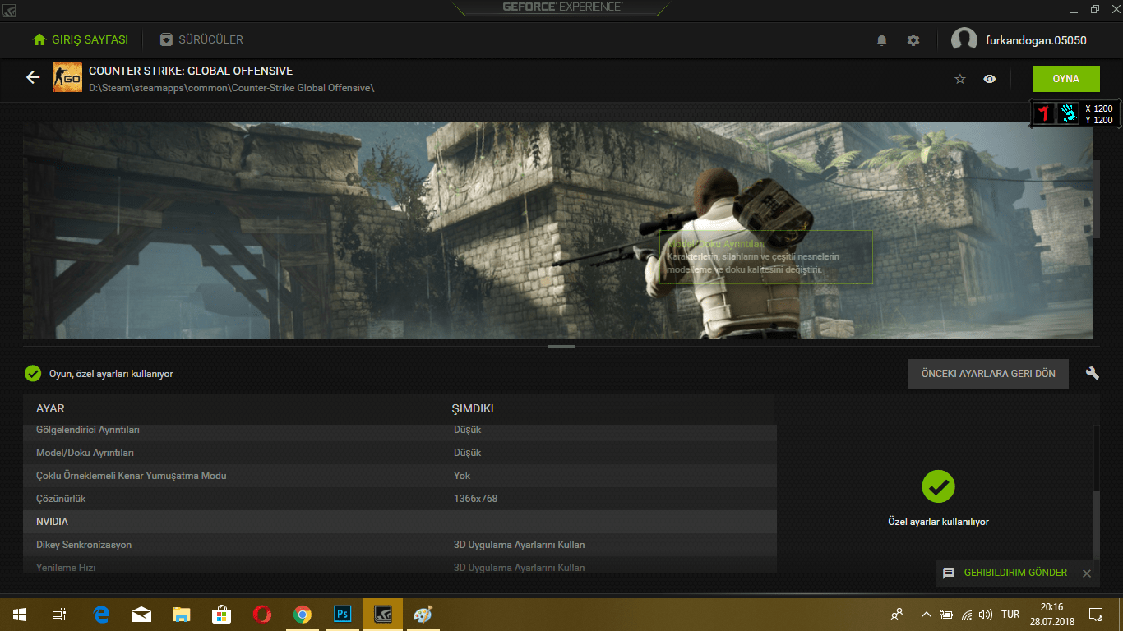Click the TUR language indicator
Viewport: 1123px width, 631px height.
(x=1010, y=615)
